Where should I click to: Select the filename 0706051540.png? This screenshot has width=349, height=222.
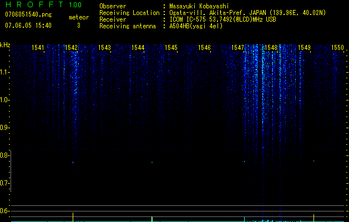coord(28,14)
